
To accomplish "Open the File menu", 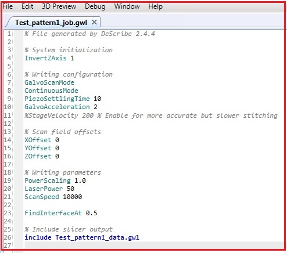I will tap(8, 6).
